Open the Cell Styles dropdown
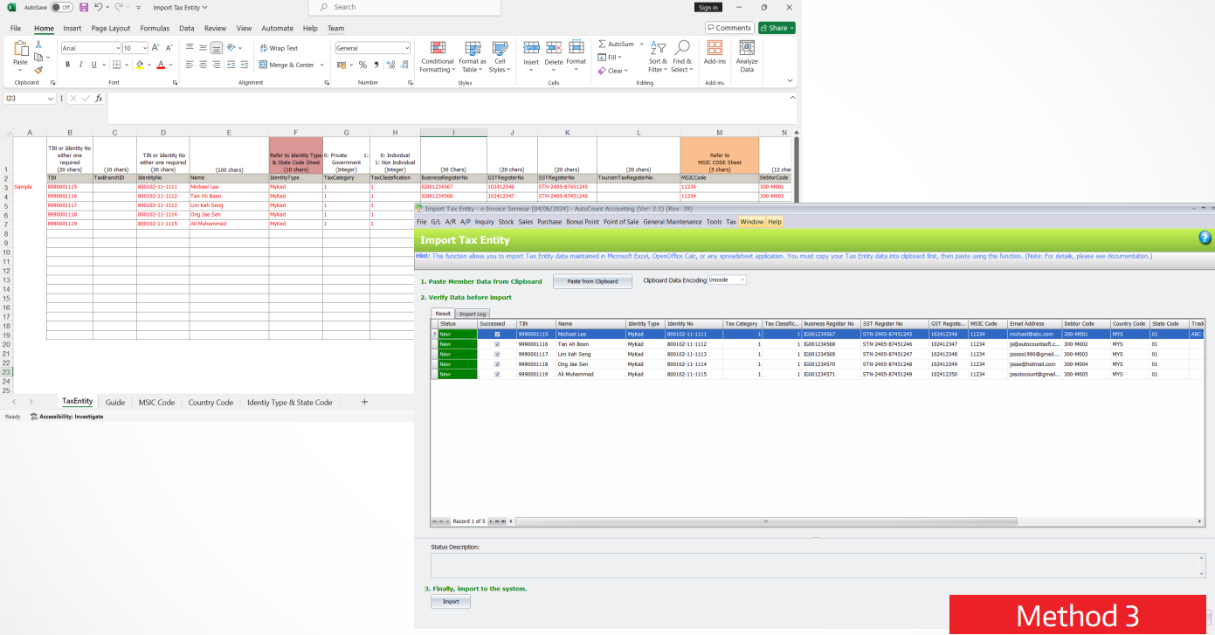The image size is (1215, 635). (x=500, y=56)
